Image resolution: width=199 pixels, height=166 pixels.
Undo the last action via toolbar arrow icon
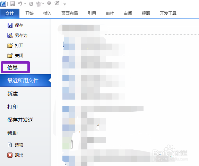point(20,3)
